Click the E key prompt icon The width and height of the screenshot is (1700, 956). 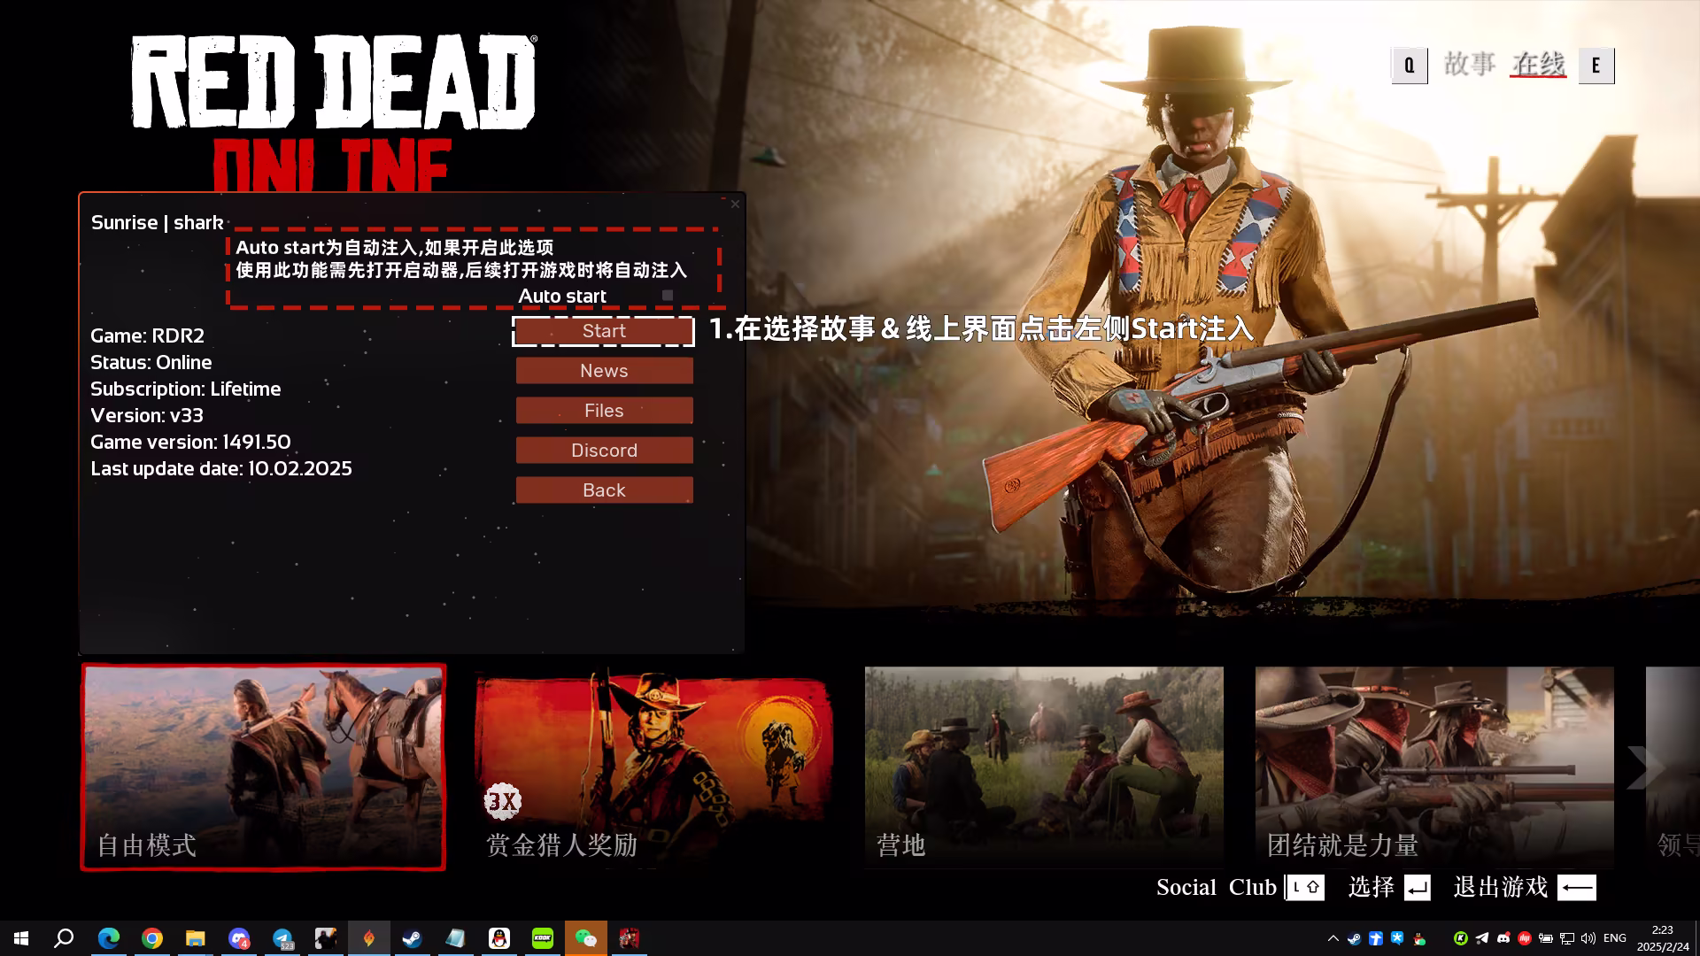pos(1596,66)
